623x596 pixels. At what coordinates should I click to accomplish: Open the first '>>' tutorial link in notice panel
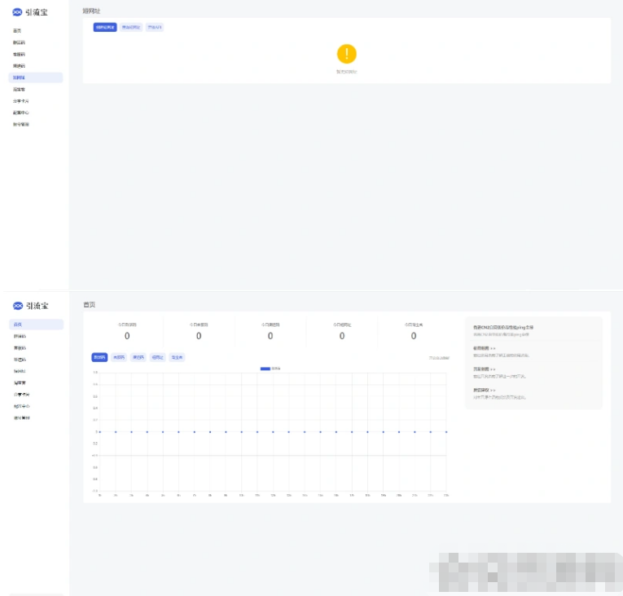pyautogui.click(x=493, y=347)
